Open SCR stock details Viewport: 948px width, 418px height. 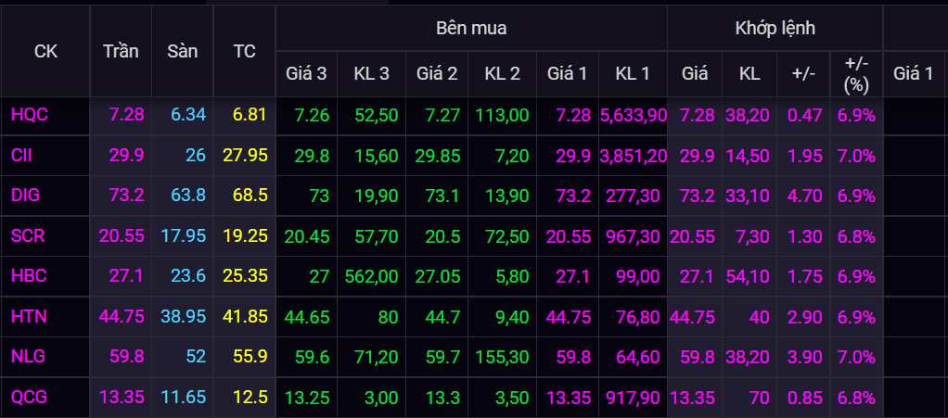click(x=29, y=236)
